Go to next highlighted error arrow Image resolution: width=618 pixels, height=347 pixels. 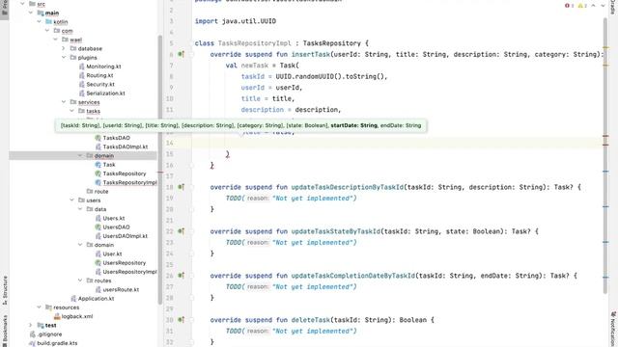point(603,6)
